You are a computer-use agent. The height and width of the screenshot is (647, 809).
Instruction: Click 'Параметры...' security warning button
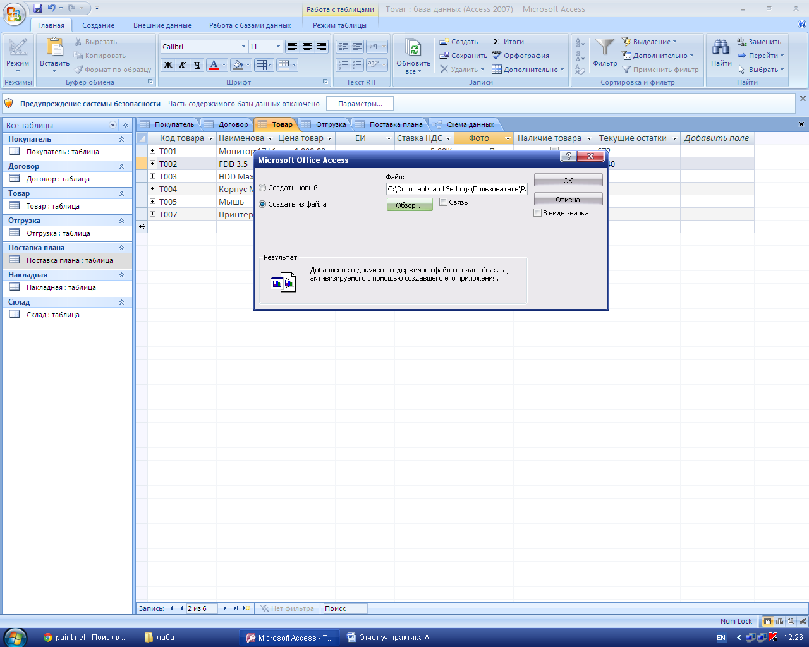point(360,104)
